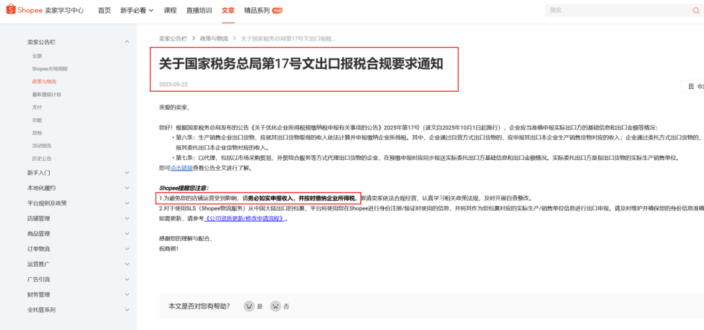Expand the 财务管理 sidebar section
The width and height of the screenshot is (704, 330).
(127, 295)
